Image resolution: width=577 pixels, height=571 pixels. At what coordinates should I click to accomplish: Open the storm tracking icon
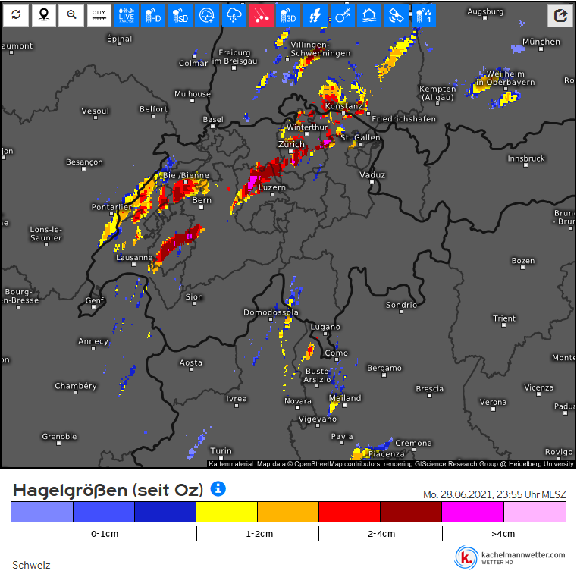click(343, 15)
